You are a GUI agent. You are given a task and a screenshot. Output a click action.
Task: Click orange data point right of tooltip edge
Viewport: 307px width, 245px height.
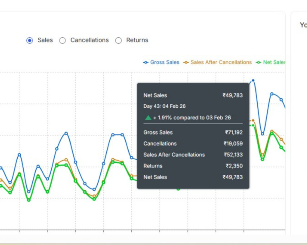tap(253, 120)
